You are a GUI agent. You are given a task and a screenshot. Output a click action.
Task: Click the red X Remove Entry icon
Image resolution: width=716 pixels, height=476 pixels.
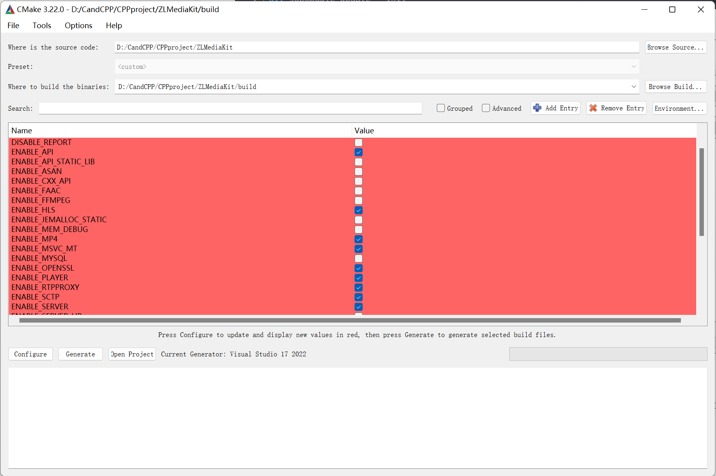point(593,108)
